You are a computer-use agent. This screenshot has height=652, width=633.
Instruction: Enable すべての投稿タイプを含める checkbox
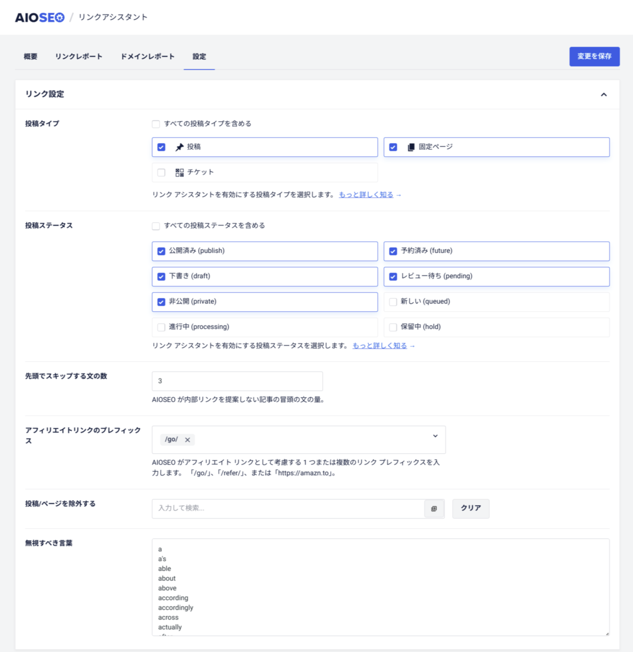[156, 124]
